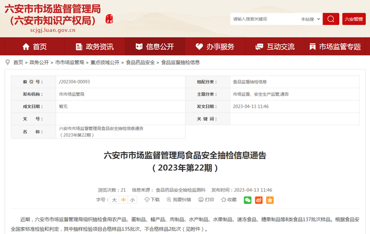Click the flag icon beside 市场监管专题
The image size is (370, 234).
pyautogui.click(x=312, y=46)
